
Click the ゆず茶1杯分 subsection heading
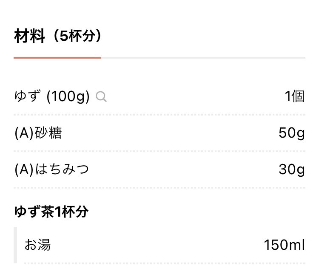click(51, 212)
